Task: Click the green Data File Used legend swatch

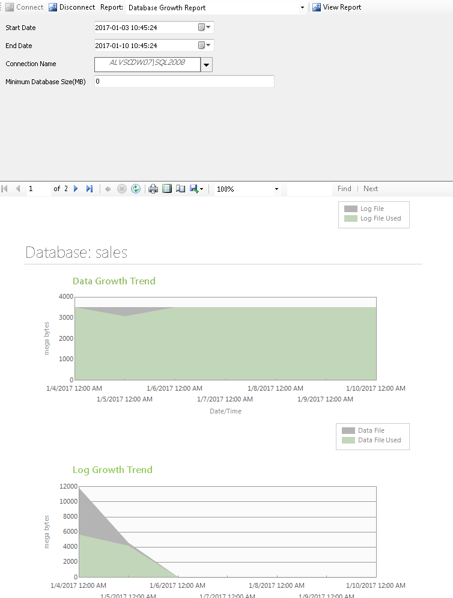Action: point(348,440)
